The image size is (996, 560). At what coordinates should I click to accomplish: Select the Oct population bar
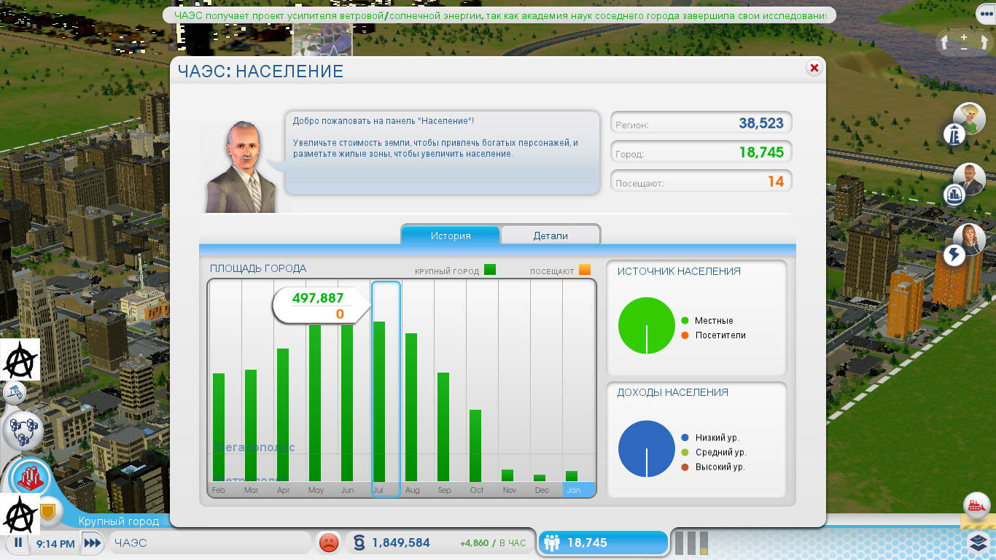(x=475, y=446)
